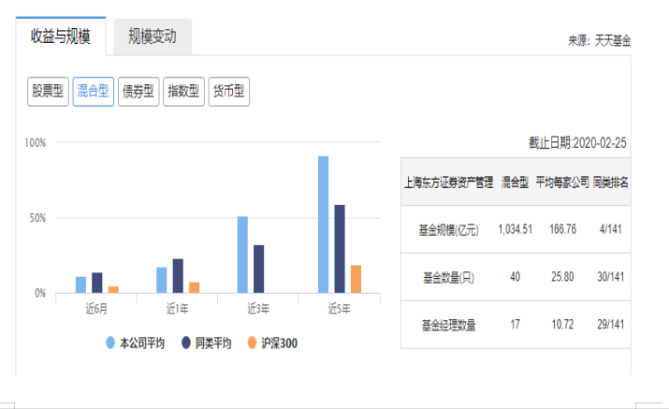Screen dimensions: 669x409
Task: Click the 4/141 ranking cell
Action: click(611, 229)
